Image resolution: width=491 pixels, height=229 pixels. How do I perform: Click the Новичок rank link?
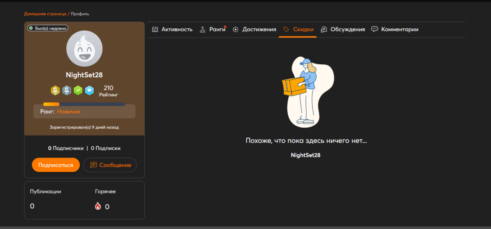tap(68, 111)
